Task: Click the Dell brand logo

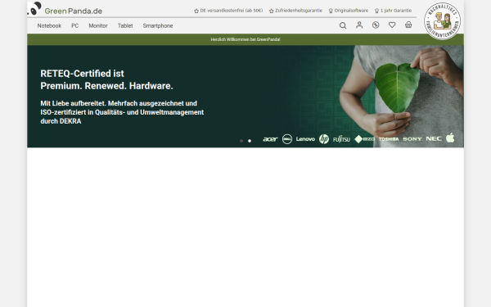Action: click(287, 139)
